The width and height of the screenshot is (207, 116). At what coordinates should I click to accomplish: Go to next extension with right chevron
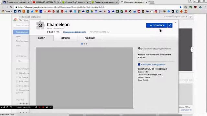(193, 49)
